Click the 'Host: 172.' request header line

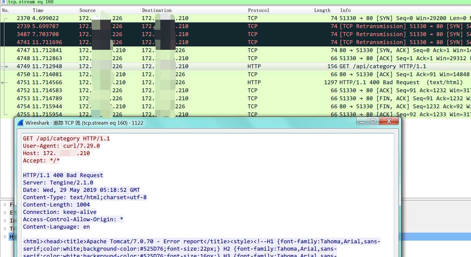(56, 153)
